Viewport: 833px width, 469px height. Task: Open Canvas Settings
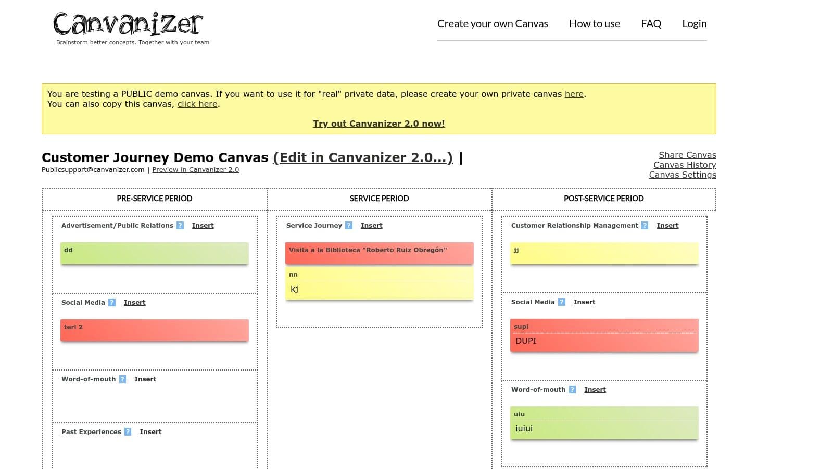tap(682, 175)
